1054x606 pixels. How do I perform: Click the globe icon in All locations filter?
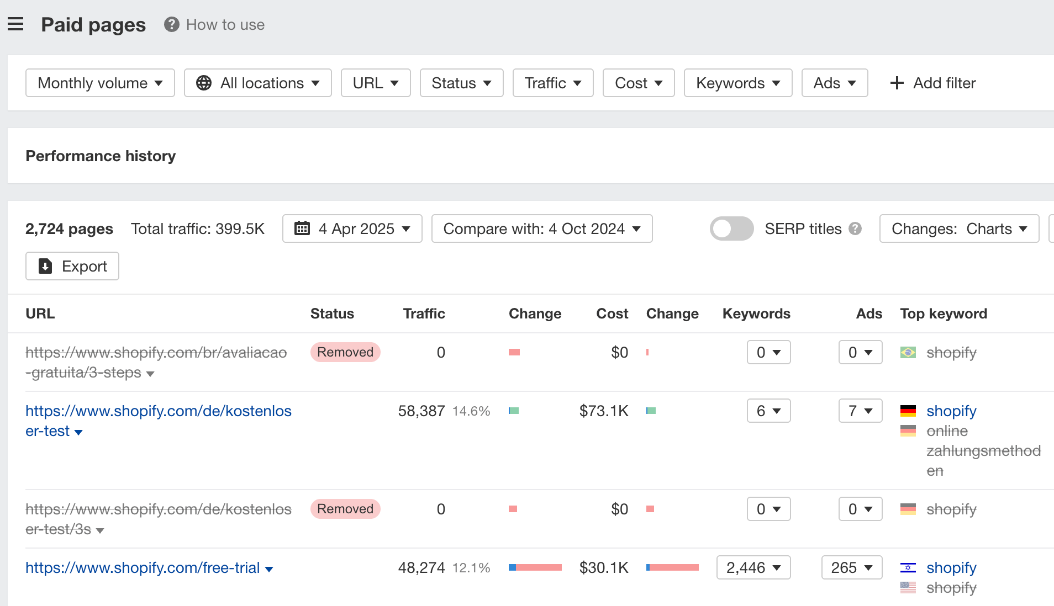tap(203, 83)
